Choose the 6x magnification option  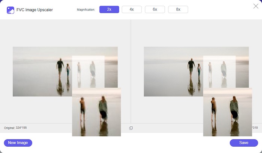click(155, 10)
